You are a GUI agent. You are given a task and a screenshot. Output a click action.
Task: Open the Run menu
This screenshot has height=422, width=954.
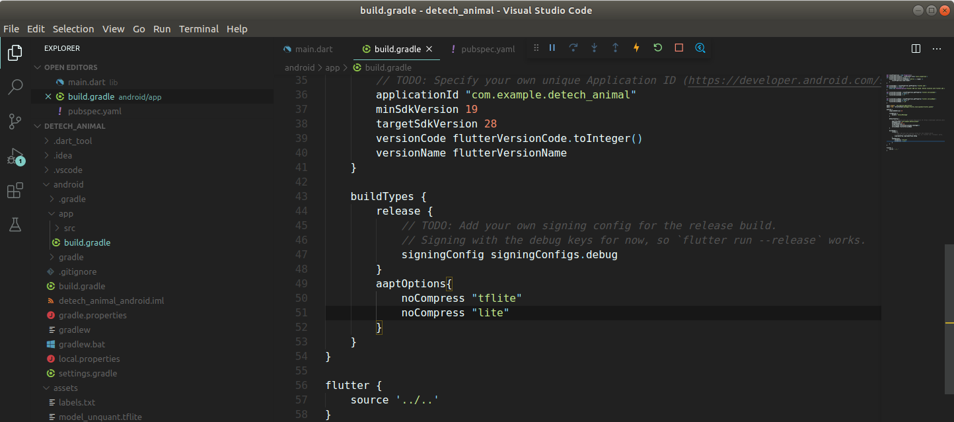(162, 29)
